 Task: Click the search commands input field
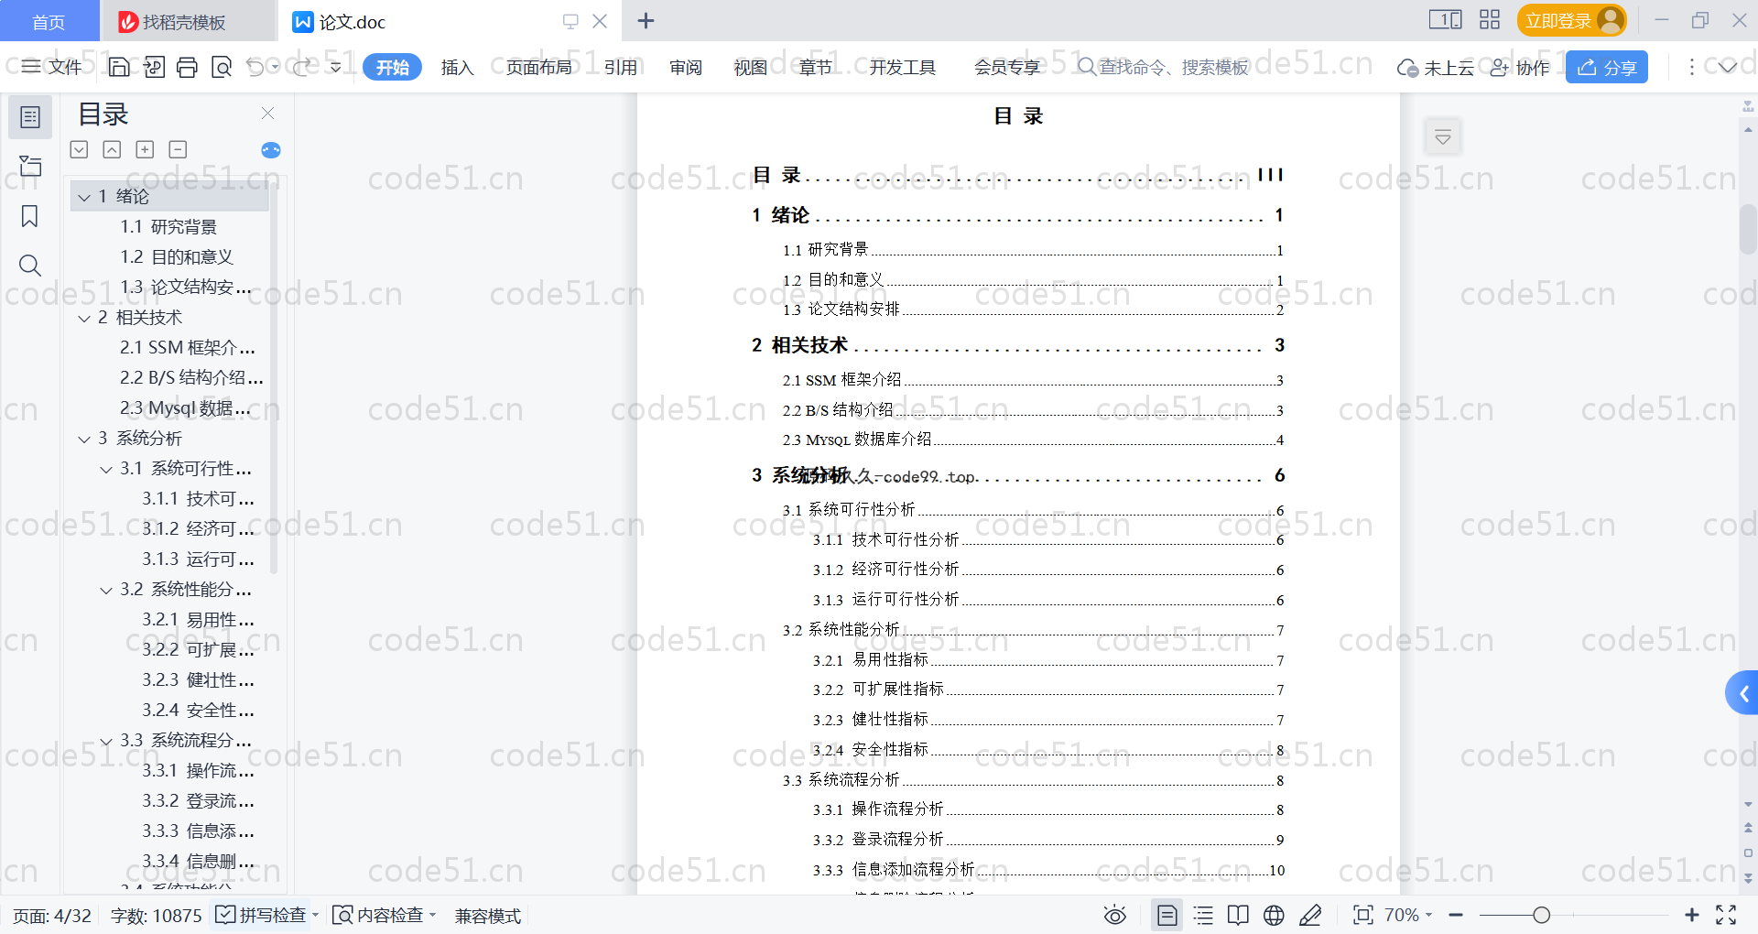pyautogui.click(x=1163, y=67)
